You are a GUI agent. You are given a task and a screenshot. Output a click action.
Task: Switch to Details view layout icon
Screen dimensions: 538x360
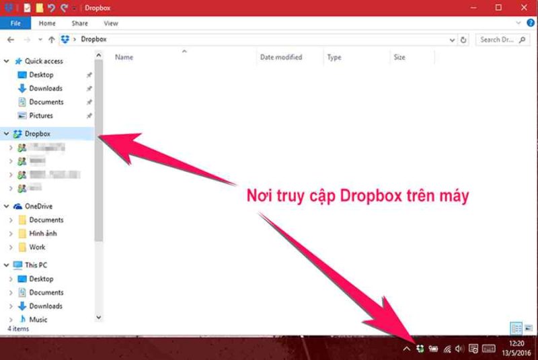coord(516,328)
